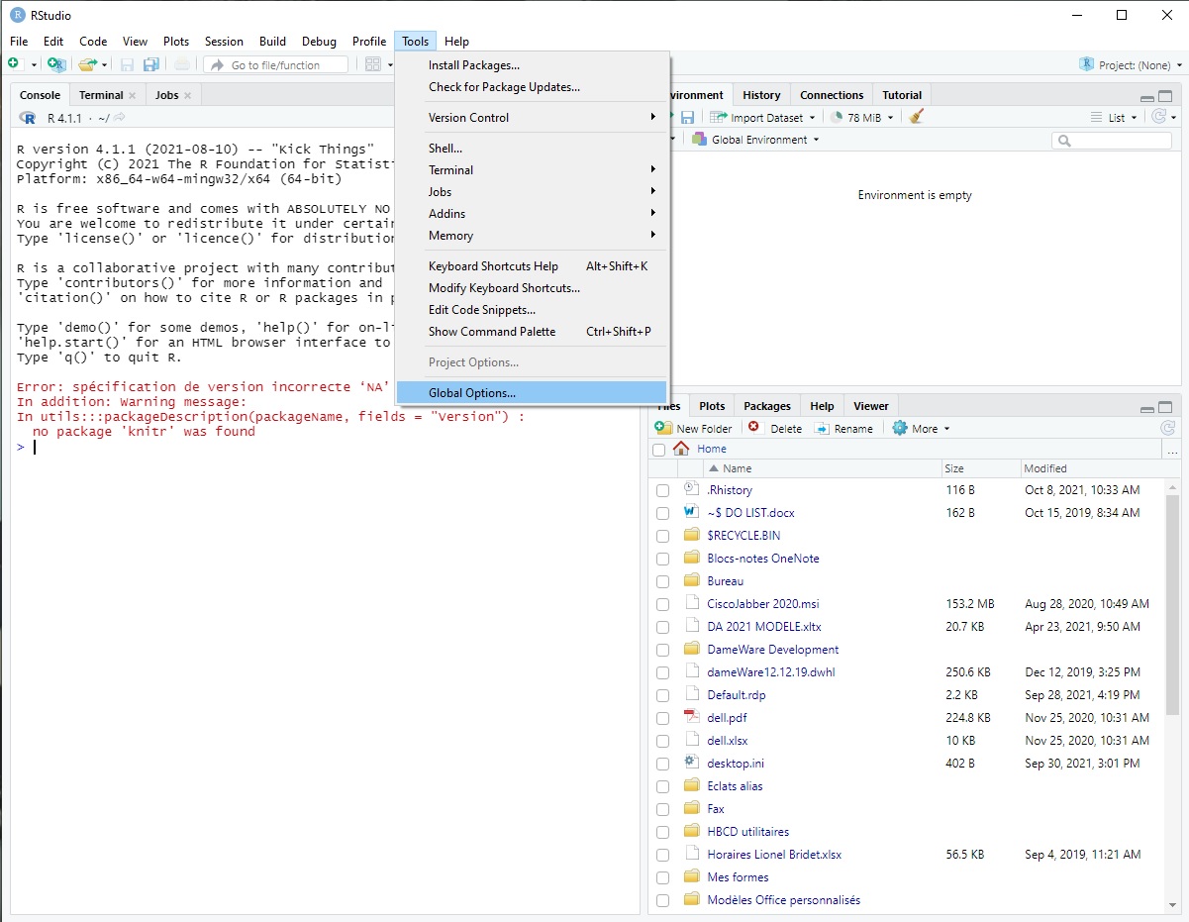Click the view working directory arrow icon

tap(119, 118)
